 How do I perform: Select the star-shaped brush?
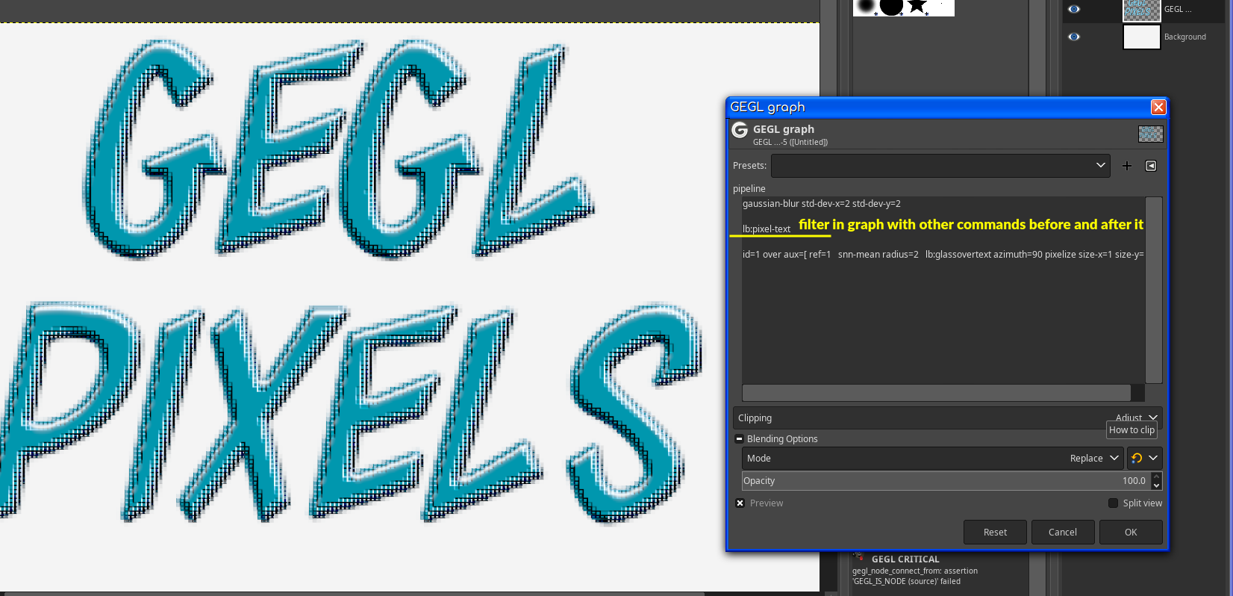tap(917, 7)
